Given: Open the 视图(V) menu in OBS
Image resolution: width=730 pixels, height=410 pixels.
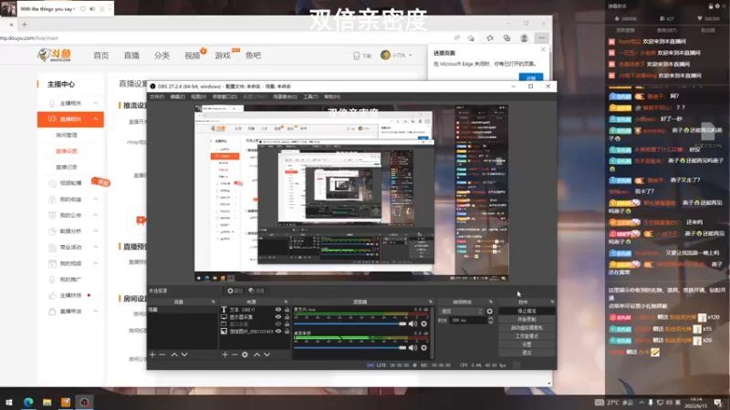Looking at the screenshot, I should (198, 97).
